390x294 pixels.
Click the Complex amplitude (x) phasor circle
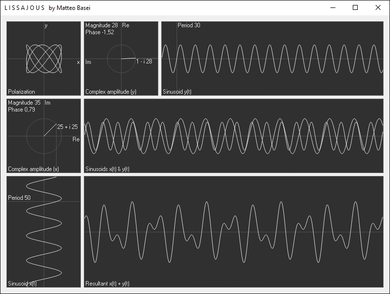coord(44,136)
